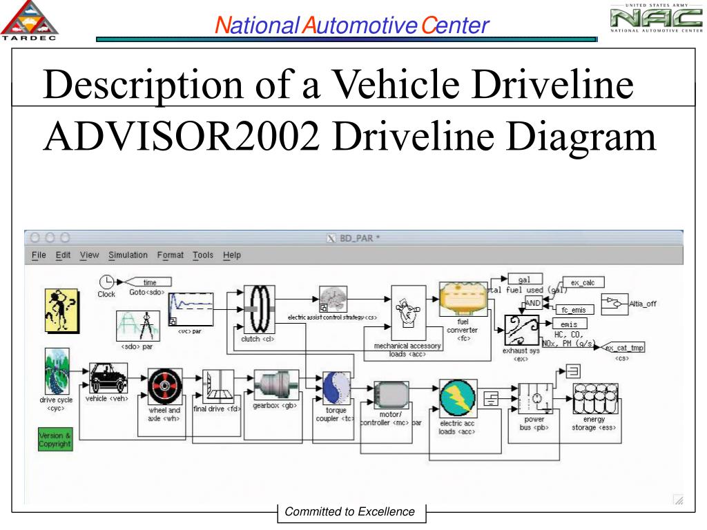707x530 pixels.
Task: Select the vehicle <veh> block
Action: 108,378
